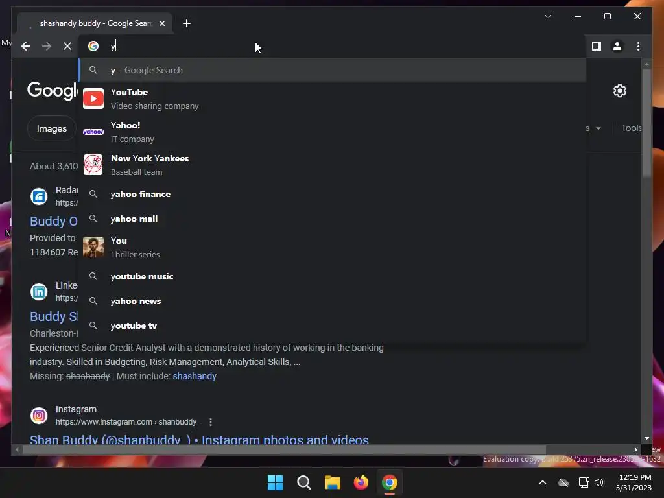Open the side panel icon

597,46
